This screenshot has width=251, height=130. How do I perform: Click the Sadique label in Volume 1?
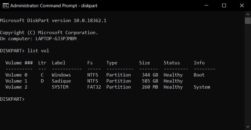click(x=61, y=81)
